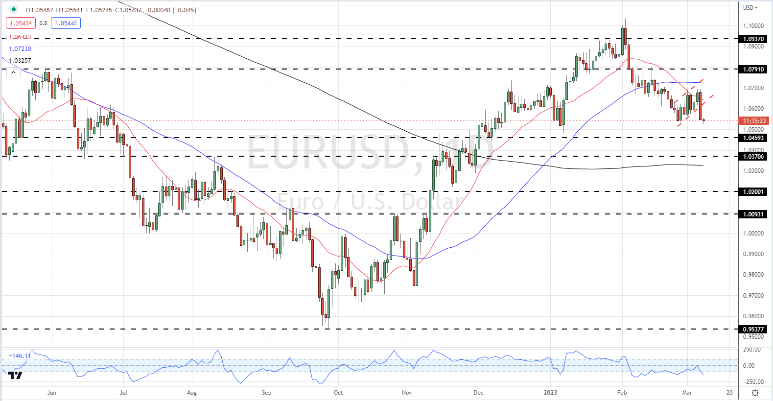Click the 0.95377 price level label

coord(753,330)
